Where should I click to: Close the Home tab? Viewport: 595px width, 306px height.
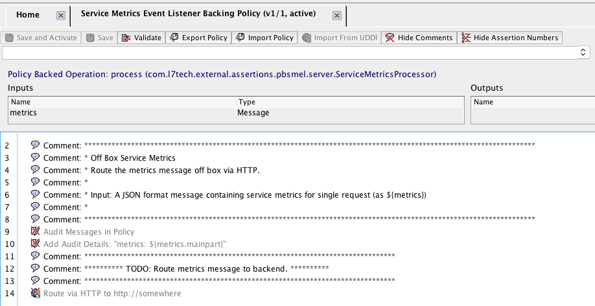pyautogui.click(x=60, y=15)
